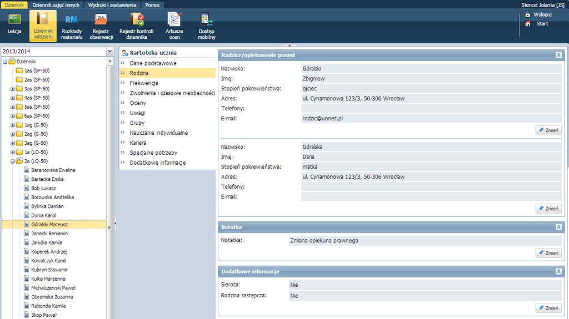This screenshot has height=319, width=569.
Task: Open the Oceny section
Action: coord(138,103)
